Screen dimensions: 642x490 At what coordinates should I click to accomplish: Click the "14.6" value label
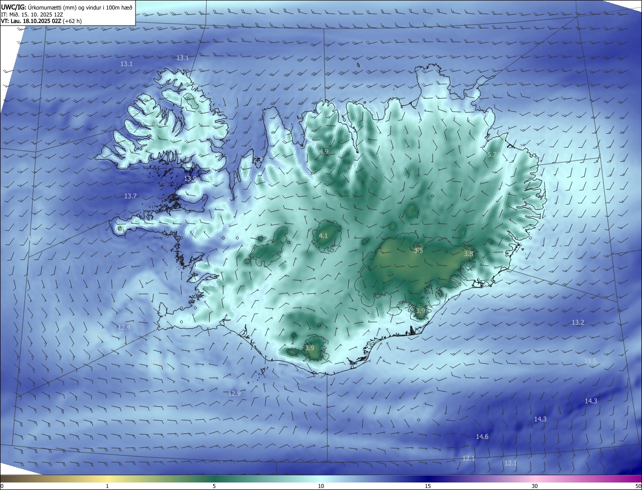tap(482, 437)
